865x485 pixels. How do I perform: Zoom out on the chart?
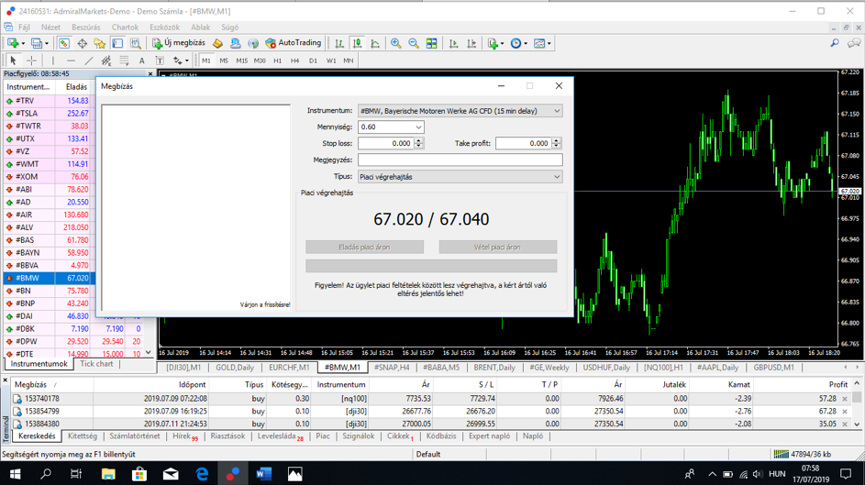pos(413,43)
